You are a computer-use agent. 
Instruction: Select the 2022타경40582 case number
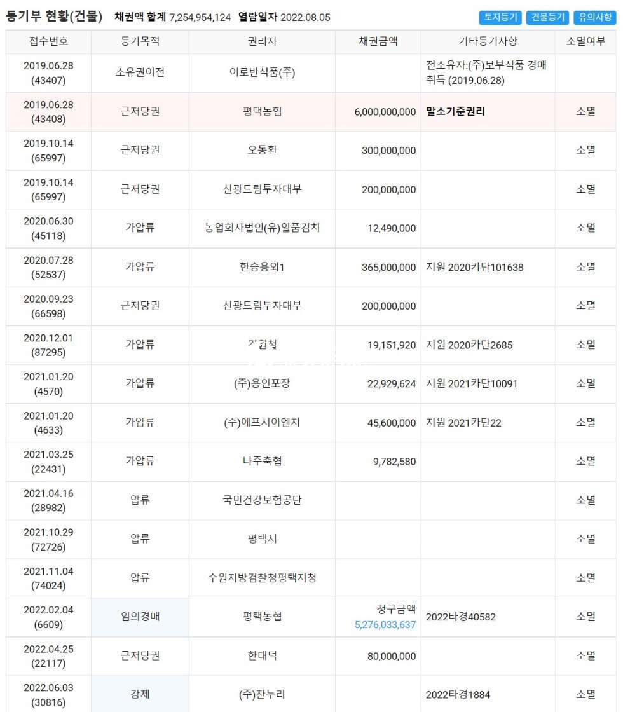(460, 617)
